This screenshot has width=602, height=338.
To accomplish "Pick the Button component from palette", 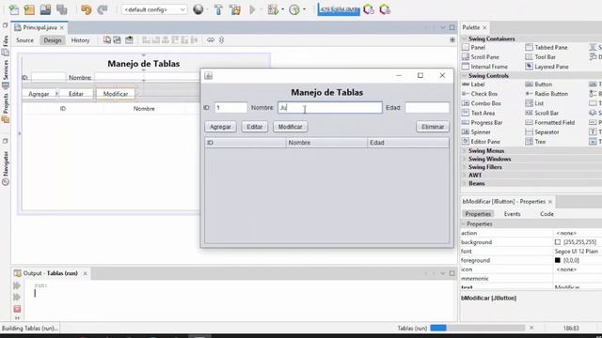I will 539,84.
